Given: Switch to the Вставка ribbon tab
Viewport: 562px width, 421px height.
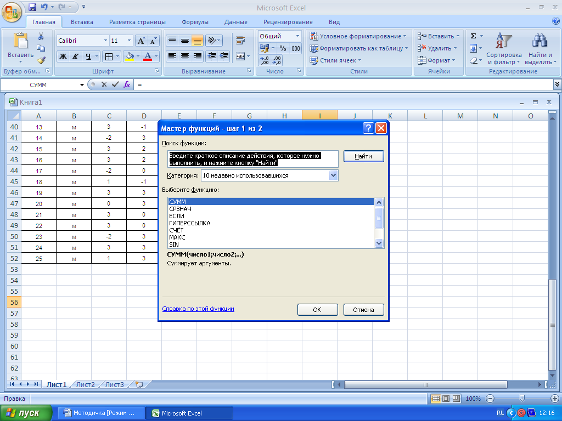Looking at the screenshot, I should coord(82,22).
